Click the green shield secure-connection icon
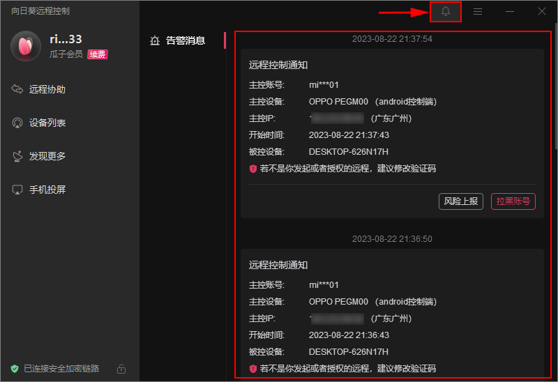558x382 pixels. (x=14, y=368)
